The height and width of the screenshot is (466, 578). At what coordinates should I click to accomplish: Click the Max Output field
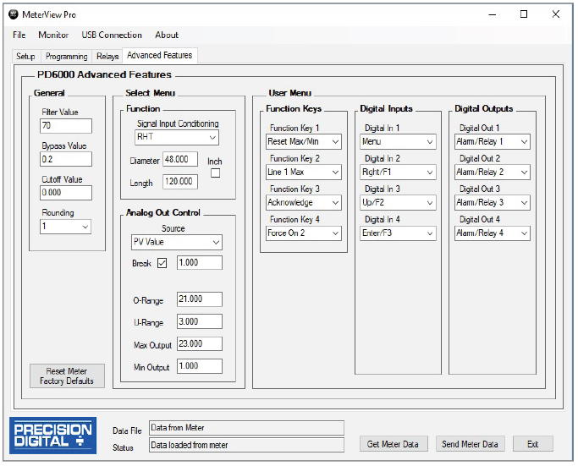pos(200,343)
